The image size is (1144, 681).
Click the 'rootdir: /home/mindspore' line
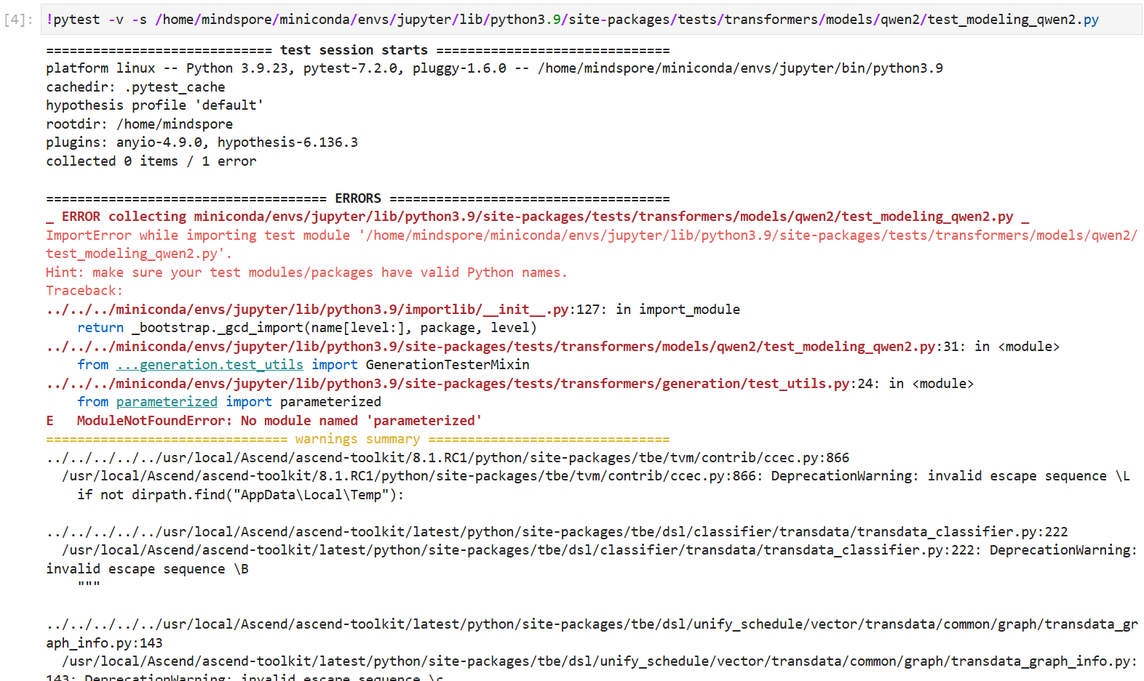(x=139, y=124)
